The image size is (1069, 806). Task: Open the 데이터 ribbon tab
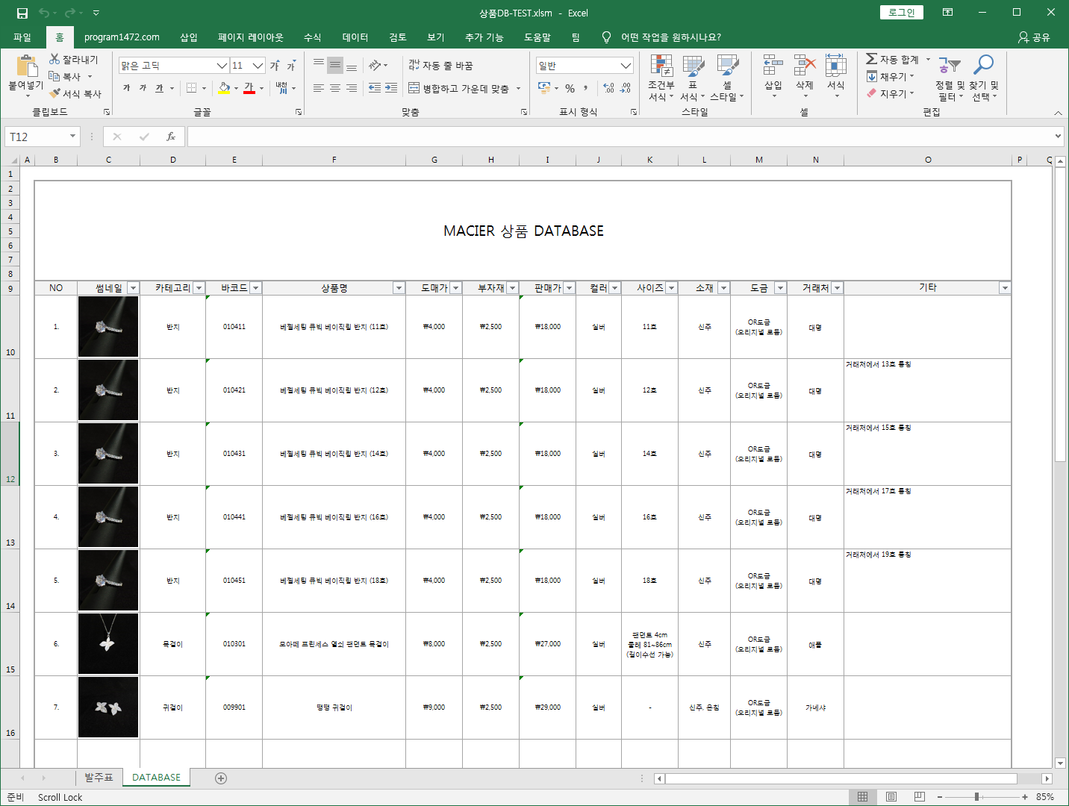click(x=355, y=37)
